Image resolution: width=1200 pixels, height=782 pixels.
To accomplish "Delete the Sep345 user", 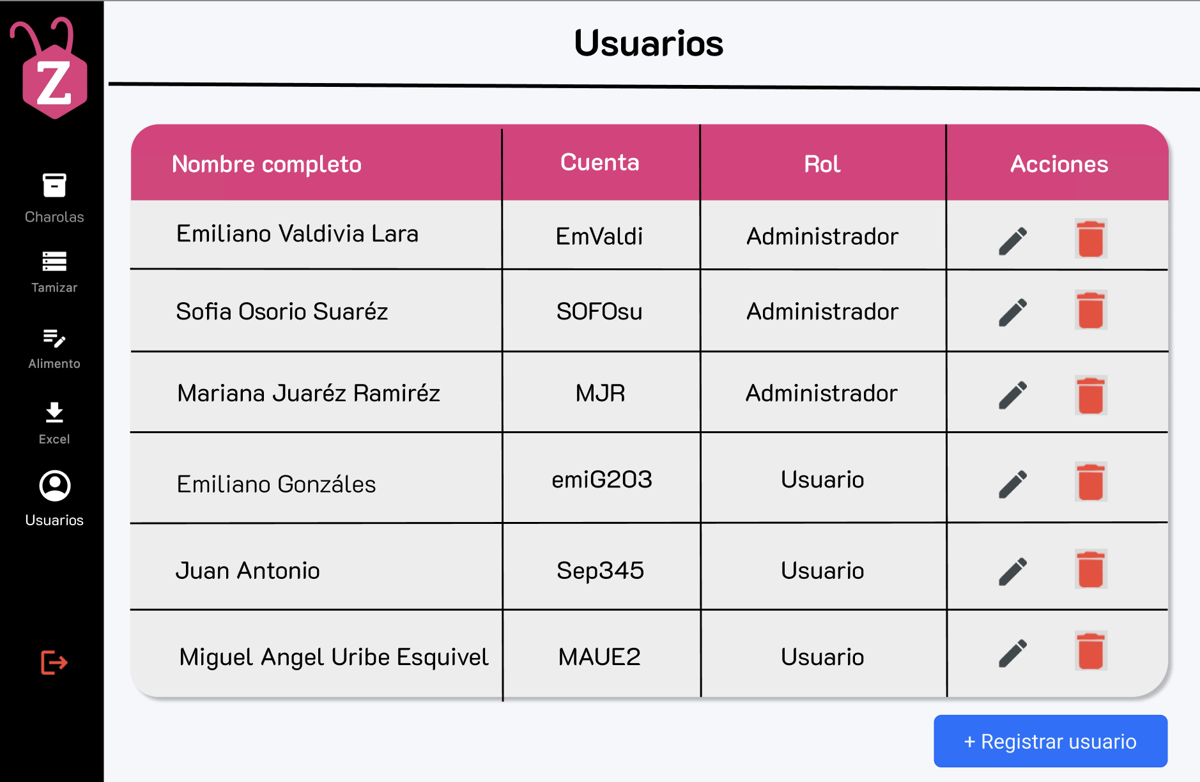I will tap(1091, 569).
